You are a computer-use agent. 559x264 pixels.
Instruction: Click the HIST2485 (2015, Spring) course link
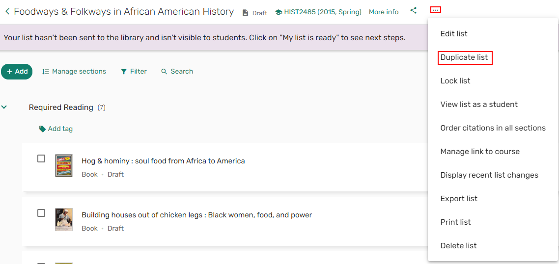click(323, 12)
